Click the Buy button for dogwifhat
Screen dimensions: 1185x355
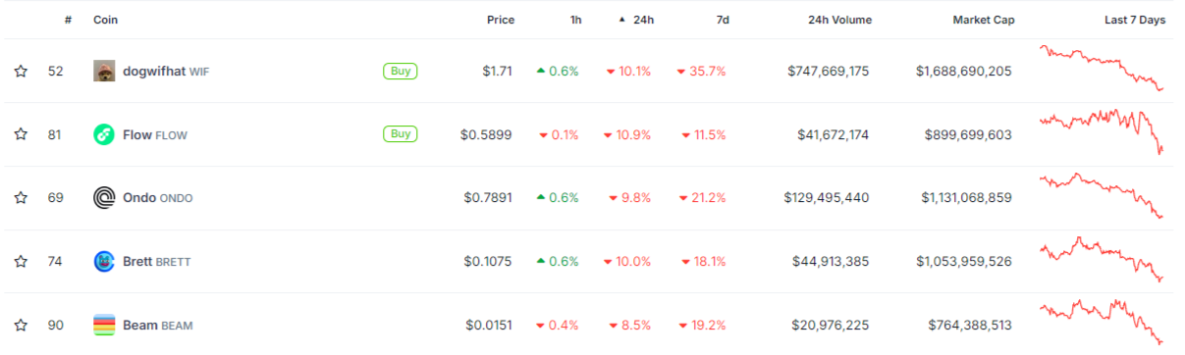click(400, 71)
